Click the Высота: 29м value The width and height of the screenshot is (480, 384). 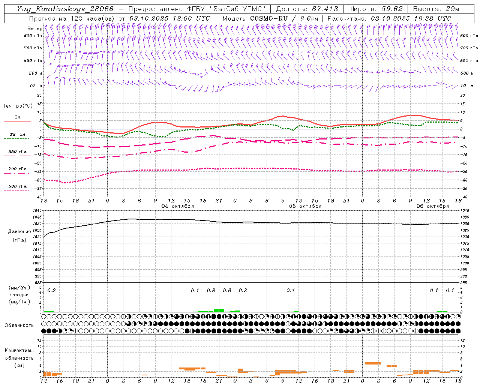(x=436, y=9)
